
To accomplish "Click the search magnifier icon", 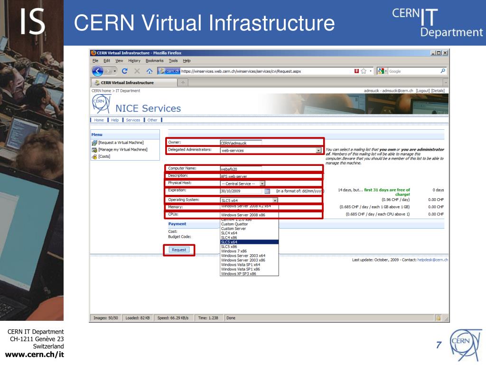I will point(443,71).
